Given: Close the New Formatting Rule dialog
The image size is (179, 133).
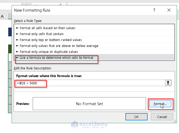Looking at the screenshot, I should click(x=169, y=10).
